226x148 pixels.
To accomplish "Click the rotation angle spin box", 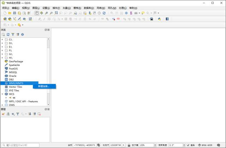I will [x=177, y=145].
